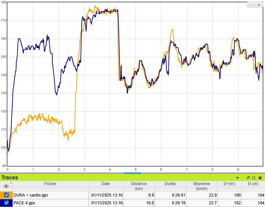
Task: Expand the Traces panel to fullscreen
Action: coord(254,178)
